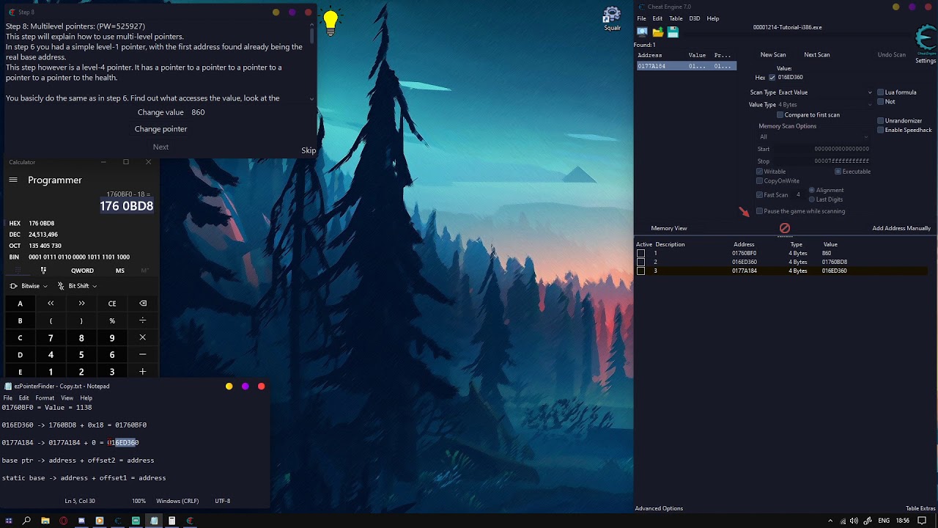
Task: Select found address 0177A184 in results
Action: [685, 66]
